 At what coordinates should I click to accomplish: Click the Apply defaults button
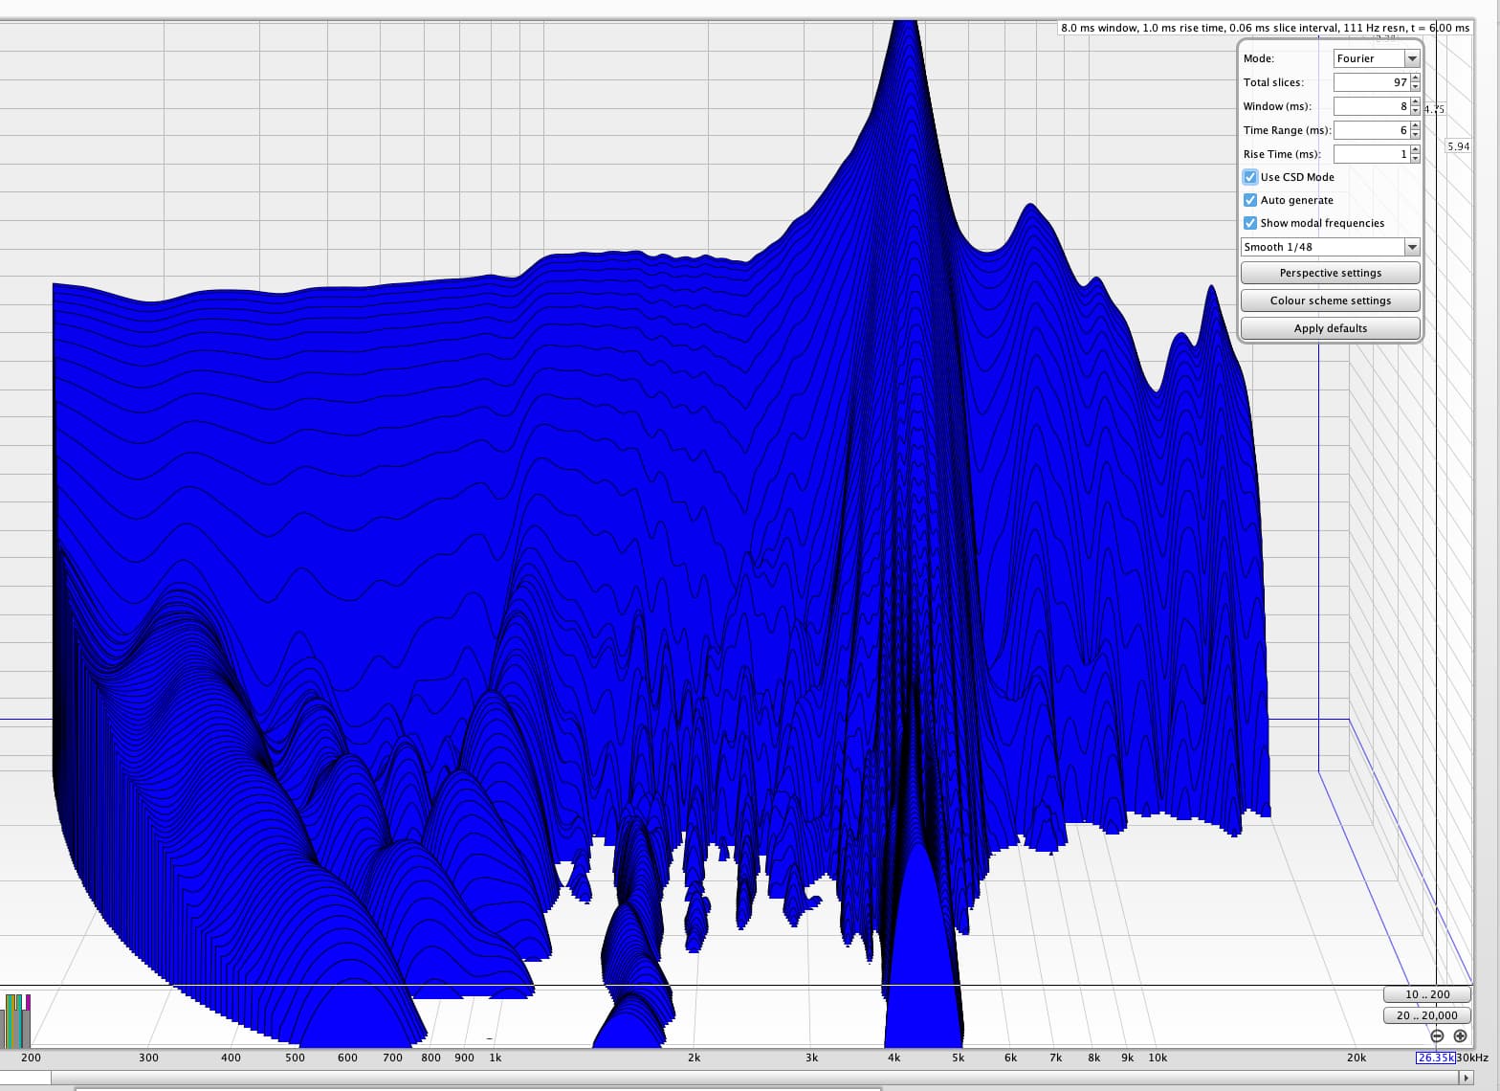click(x=1330, y=328)
